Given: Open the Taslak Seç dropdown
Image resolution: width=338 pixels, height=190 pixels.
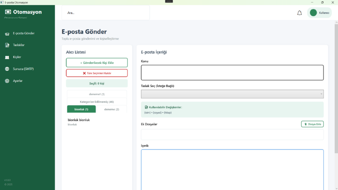Looking at the screenshot, I should coord(232,94).
